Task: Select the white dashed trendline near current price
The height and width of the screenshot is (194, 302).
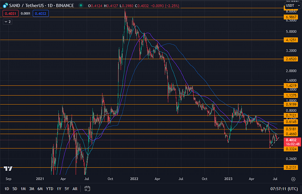Action: coord(274,143)
